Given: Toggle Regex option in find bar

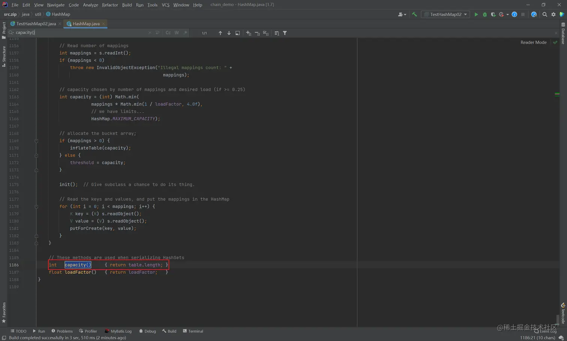Looking at the screenshot, I should point(185,33).
